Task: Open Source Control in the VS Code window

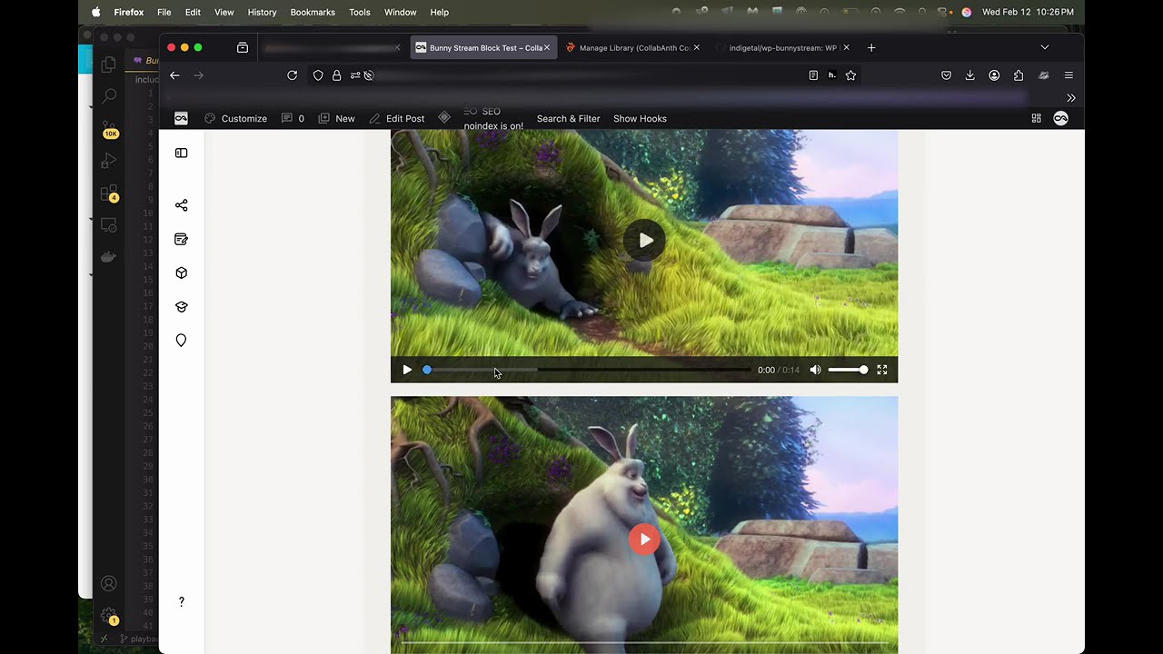Action: coord(109,128)
